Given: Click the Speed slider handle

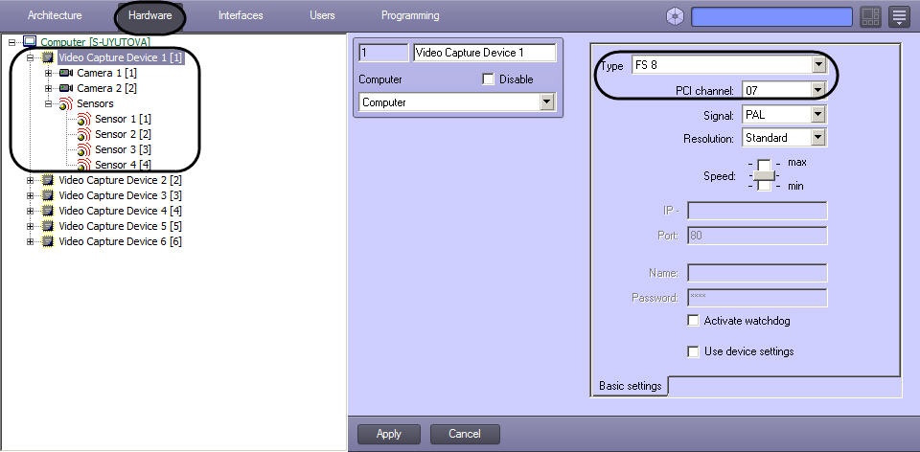Looking at the screenshot, I should point(764,175).
